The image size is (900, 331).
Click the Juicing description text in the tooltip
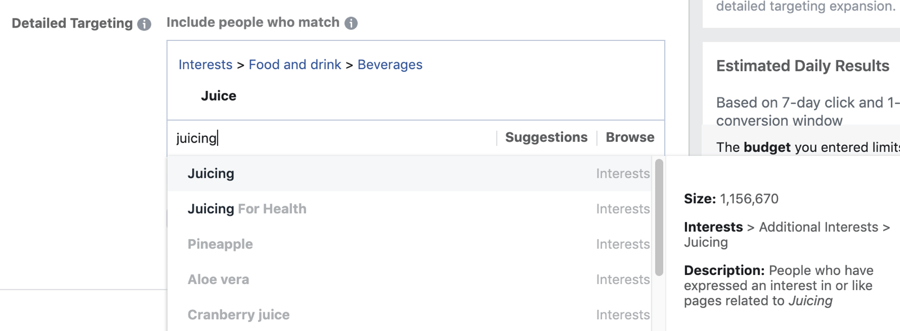(779, 286)
